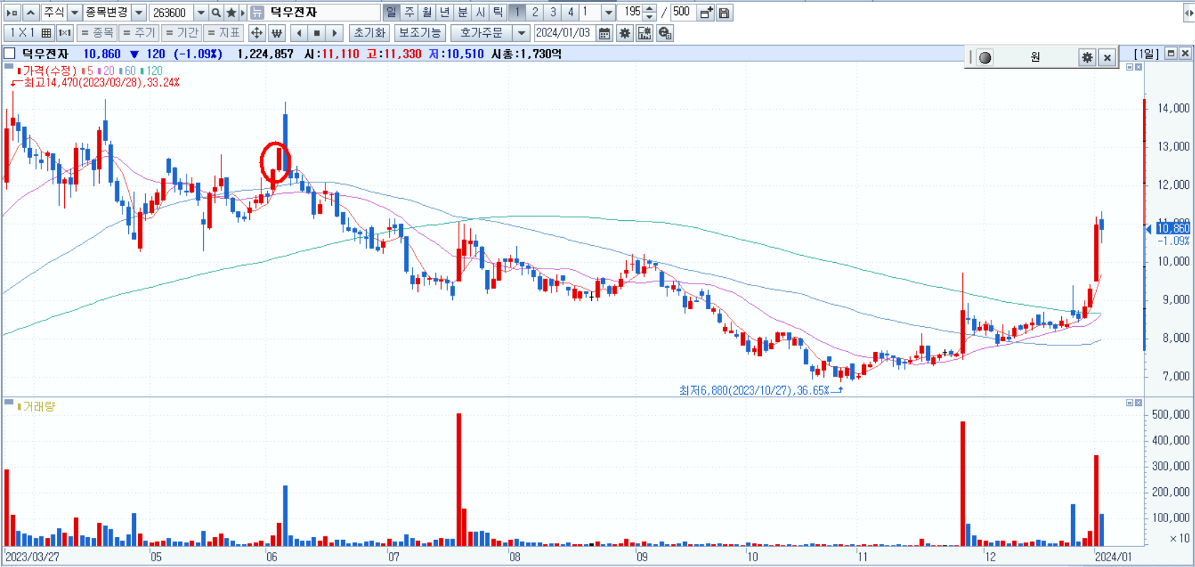1195x567 pixels.
Task: Click the 지표 sync toggle
Action: coord(223,33)
